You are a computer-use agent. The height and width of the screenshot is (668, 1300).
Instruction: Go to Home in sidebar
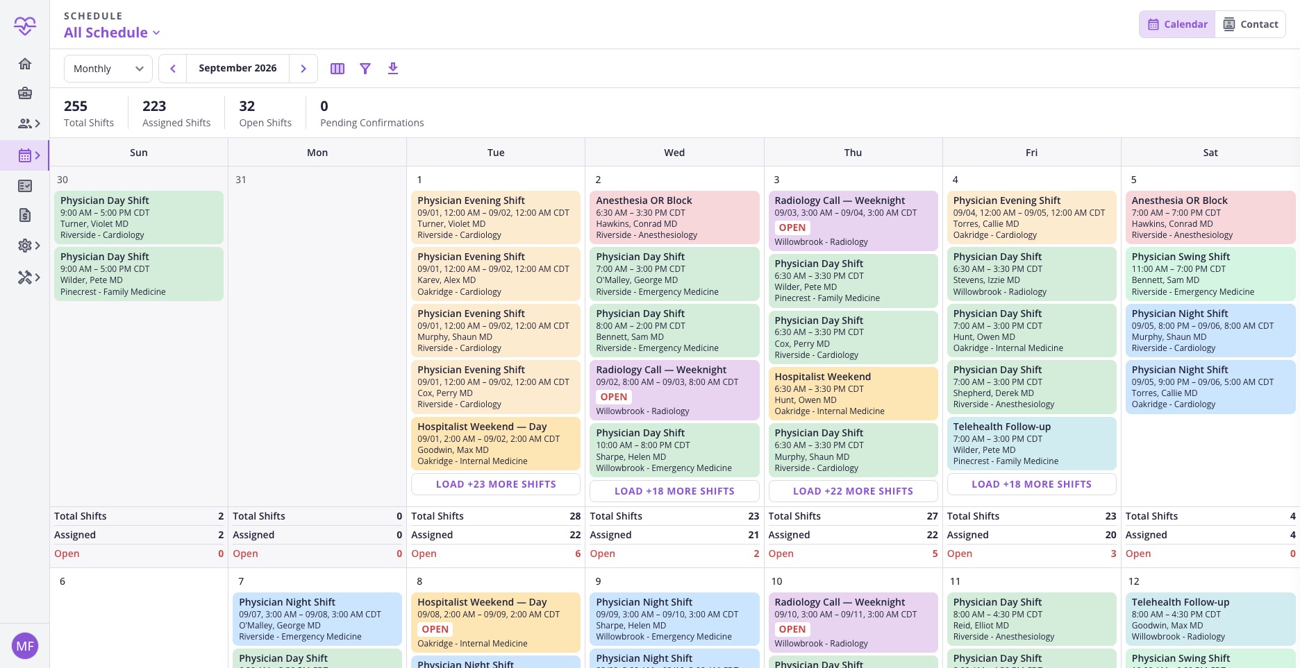coord(25,64)
